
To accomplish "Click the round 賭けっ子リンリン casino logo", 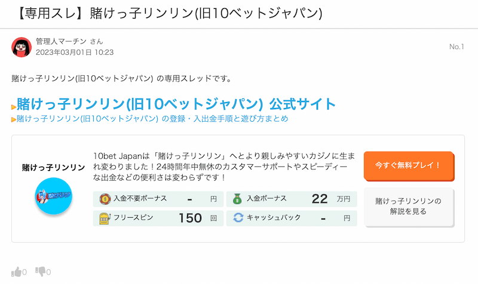I will pos(53,196).
